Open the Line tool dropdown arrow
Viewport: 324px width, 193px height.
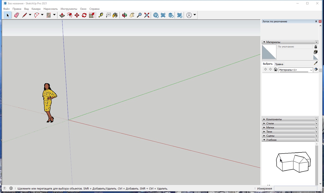coord(30,15)
